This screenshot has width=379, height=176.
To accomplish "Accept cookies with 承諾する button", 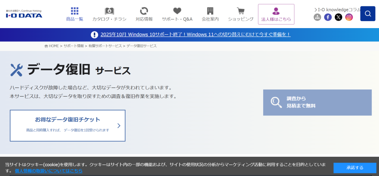I will click(355, 168).
